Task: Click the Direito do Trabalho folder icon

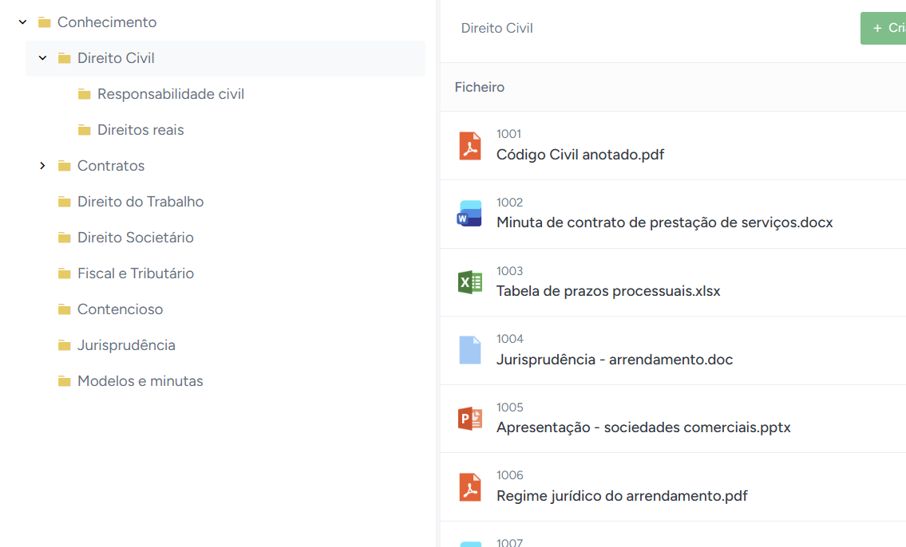Action: [64, 202]
